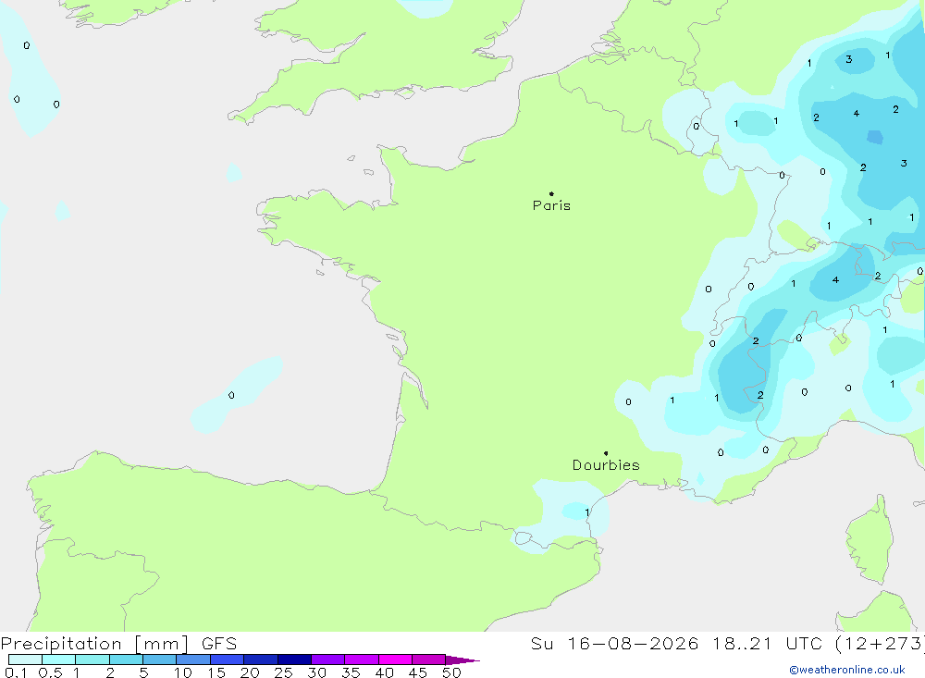
Task: Click the Paris city label
Action: click(x=551, y=205)
